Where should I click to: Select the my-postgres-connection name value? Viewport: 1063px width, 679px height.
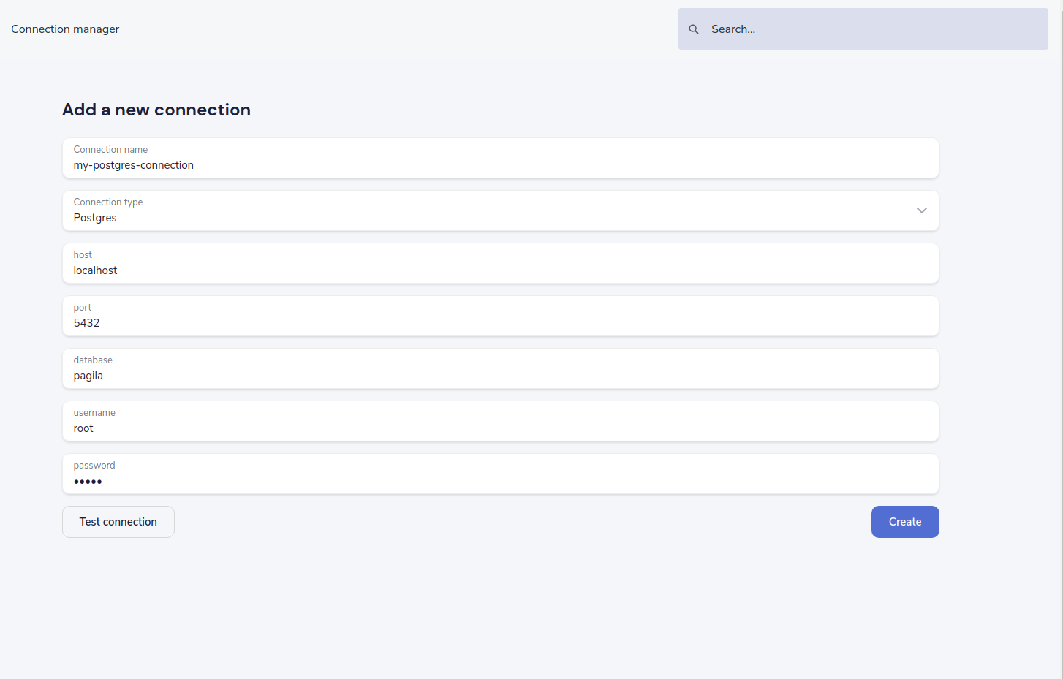[x=134, y=165]
